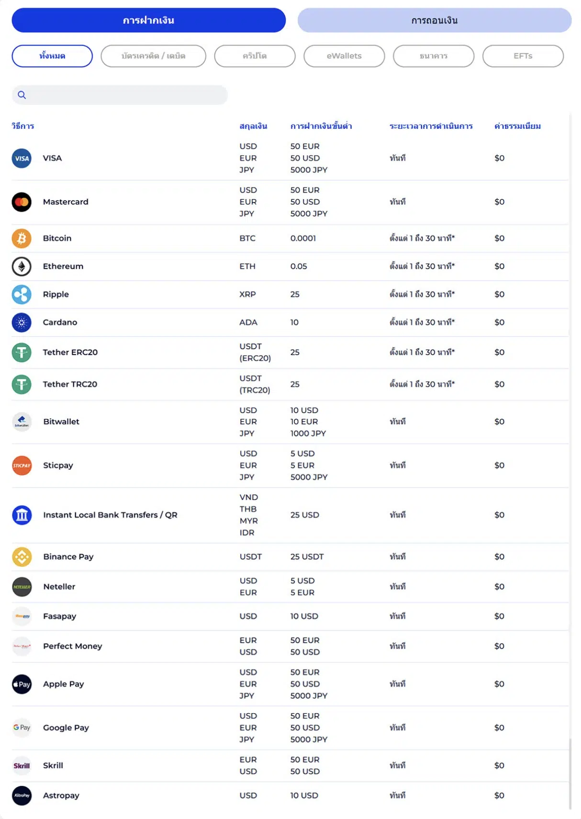Filter by คริปโต crypto methods
581x819 pixels.
(255, 56)
